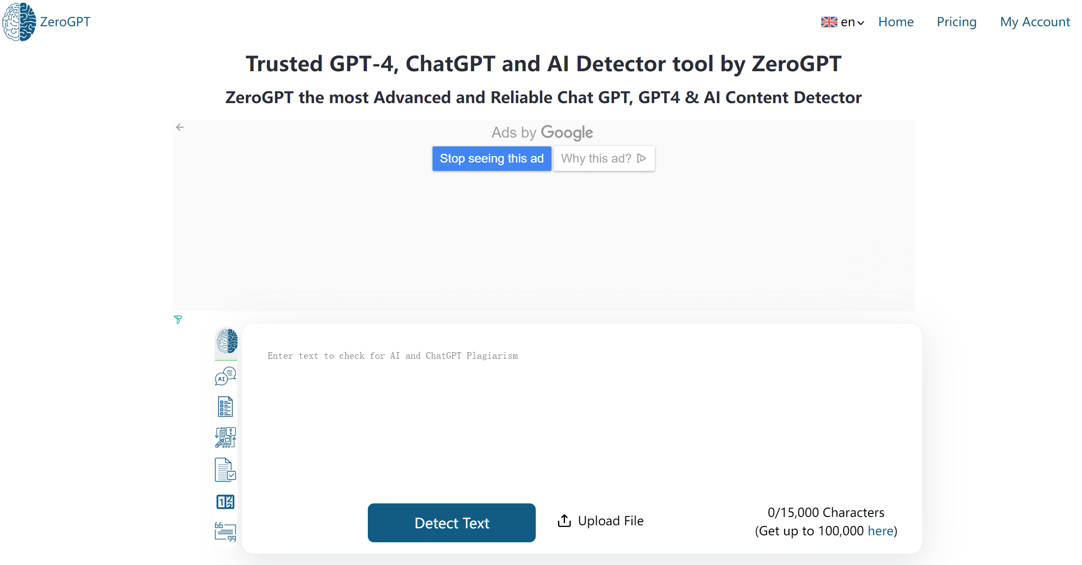Open the AI Chat tool
Image resolution: width=1082 pixels, height=565 pixels.
pyautogui.click(x=225, y=376)
